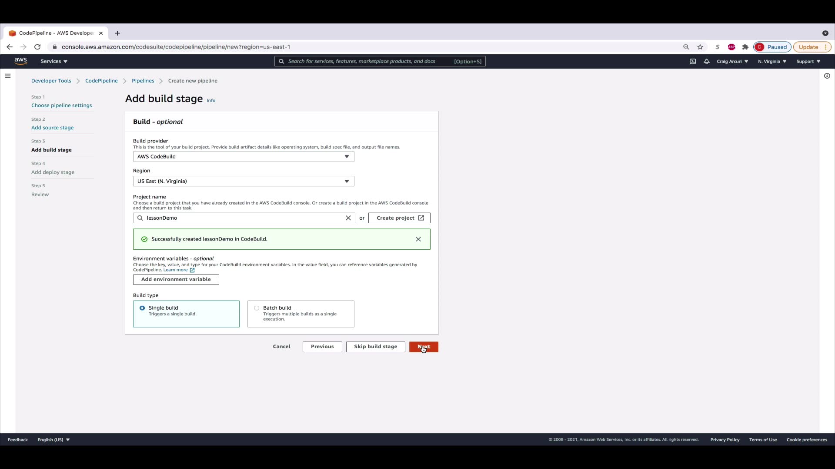
Task: Dismiss the success notification banner
Action: click(418, 239)
